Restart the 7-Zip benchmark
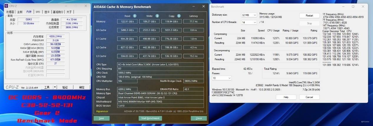373x126 pixels. 309,16
